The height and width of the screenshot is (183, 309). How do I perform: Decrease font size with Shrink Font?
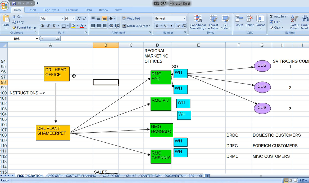point(84,19)
